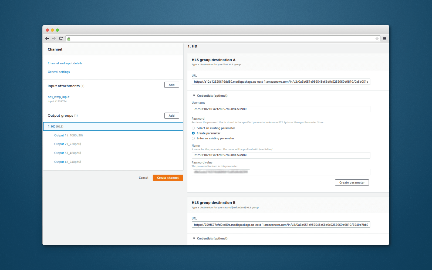This screenshot has width=432, height=270.
Task: Choose the Create parameter radio option
Action: (193, 133)
